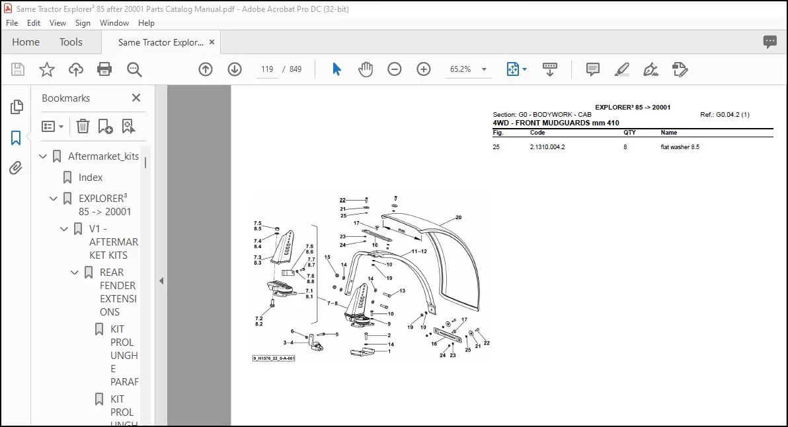788x427 pixels.
Task: Open the Index bookmark
Action: [91, 178]
